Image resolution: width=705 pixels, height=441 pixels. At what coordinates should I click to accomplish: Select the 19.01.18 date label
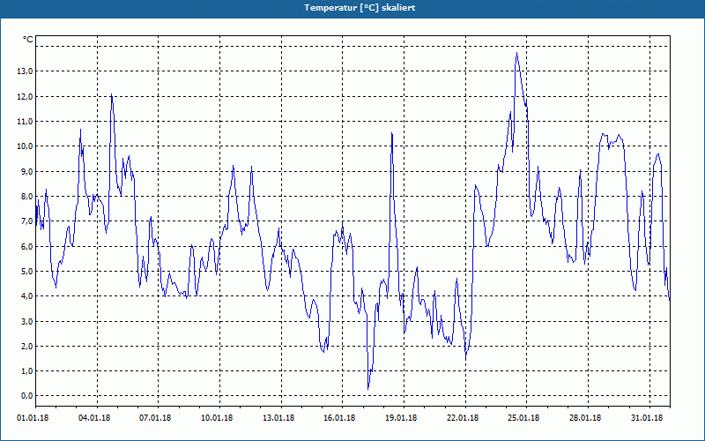[x=401, y=417]
